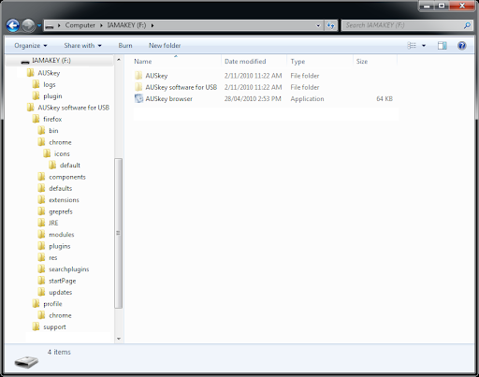Viewport: 479px width, 377px height.
Task: Click the Burn toolbar button
Action: click(x=125, y=46)
